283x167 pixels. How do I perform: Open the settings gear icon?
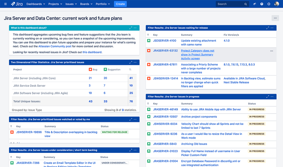pyautogui.click(x=269, y=4)
